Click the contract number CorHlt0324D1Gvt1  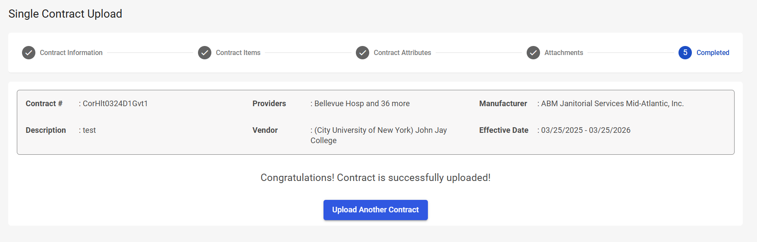click(115, 104)
